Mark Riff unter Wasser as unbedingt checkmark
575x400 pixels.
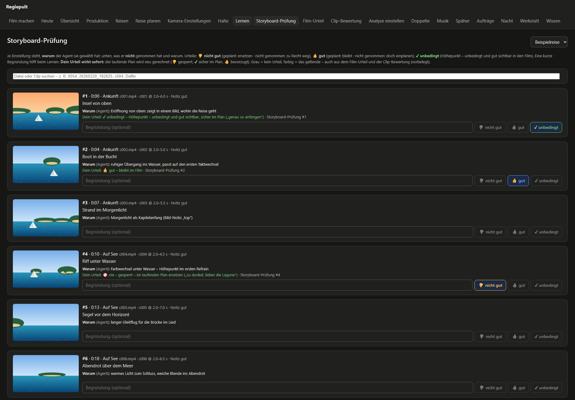tap(546, 285)
